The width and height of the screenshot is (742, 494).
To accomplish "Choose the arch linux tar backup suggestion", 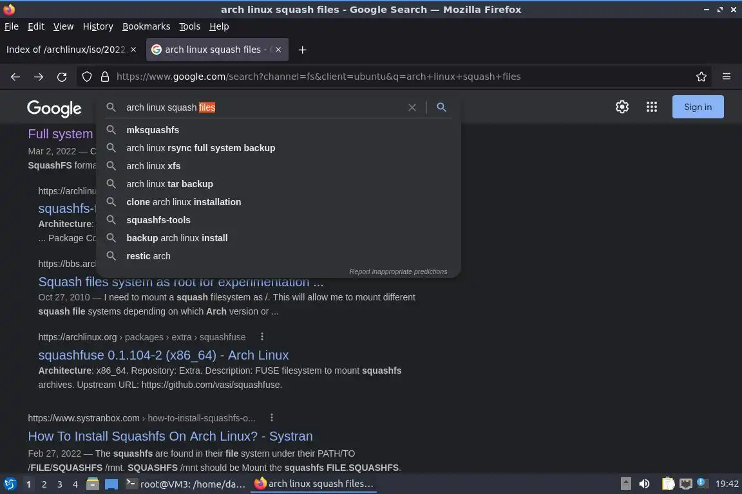I will coord(278,184).
